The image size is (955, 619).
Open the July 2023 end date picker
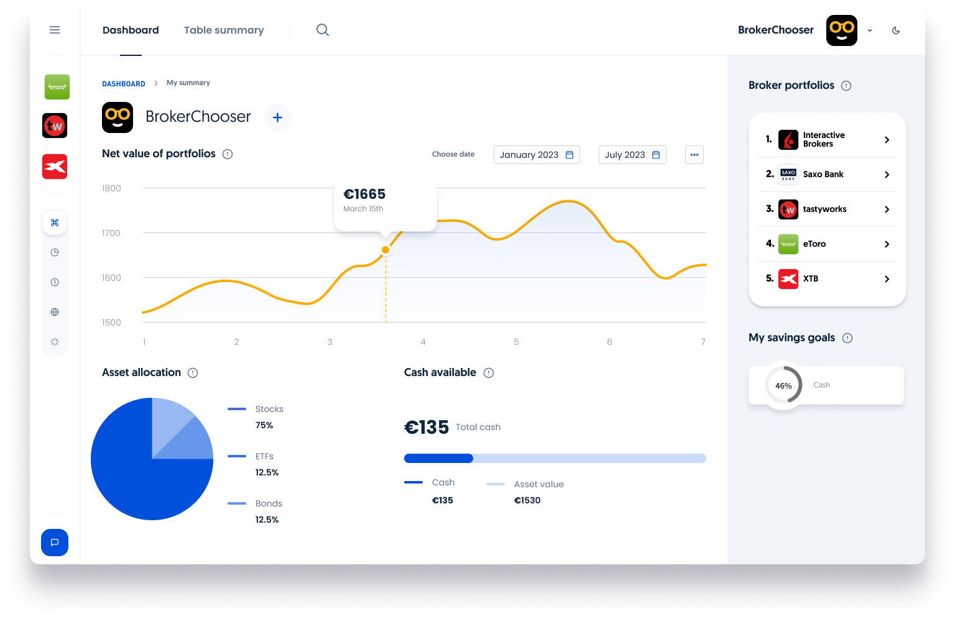[x=632, y=155]
